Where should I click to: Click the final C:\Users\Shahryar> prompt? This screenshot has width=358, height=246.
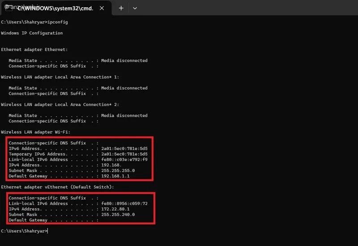[24, 231]
